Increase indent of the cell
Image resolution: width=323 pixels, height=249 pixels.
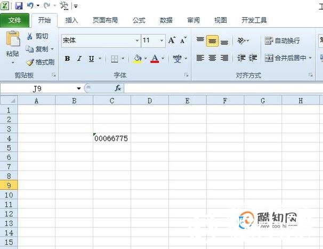coord(253,58)
